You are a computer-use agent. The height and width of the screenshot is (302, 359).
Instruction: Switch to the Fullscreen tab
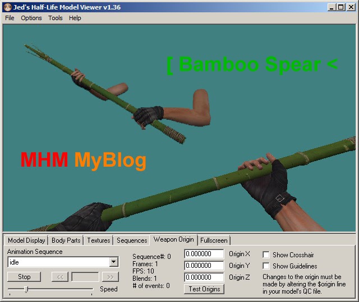pyautogui.click(x=214, y=240)
